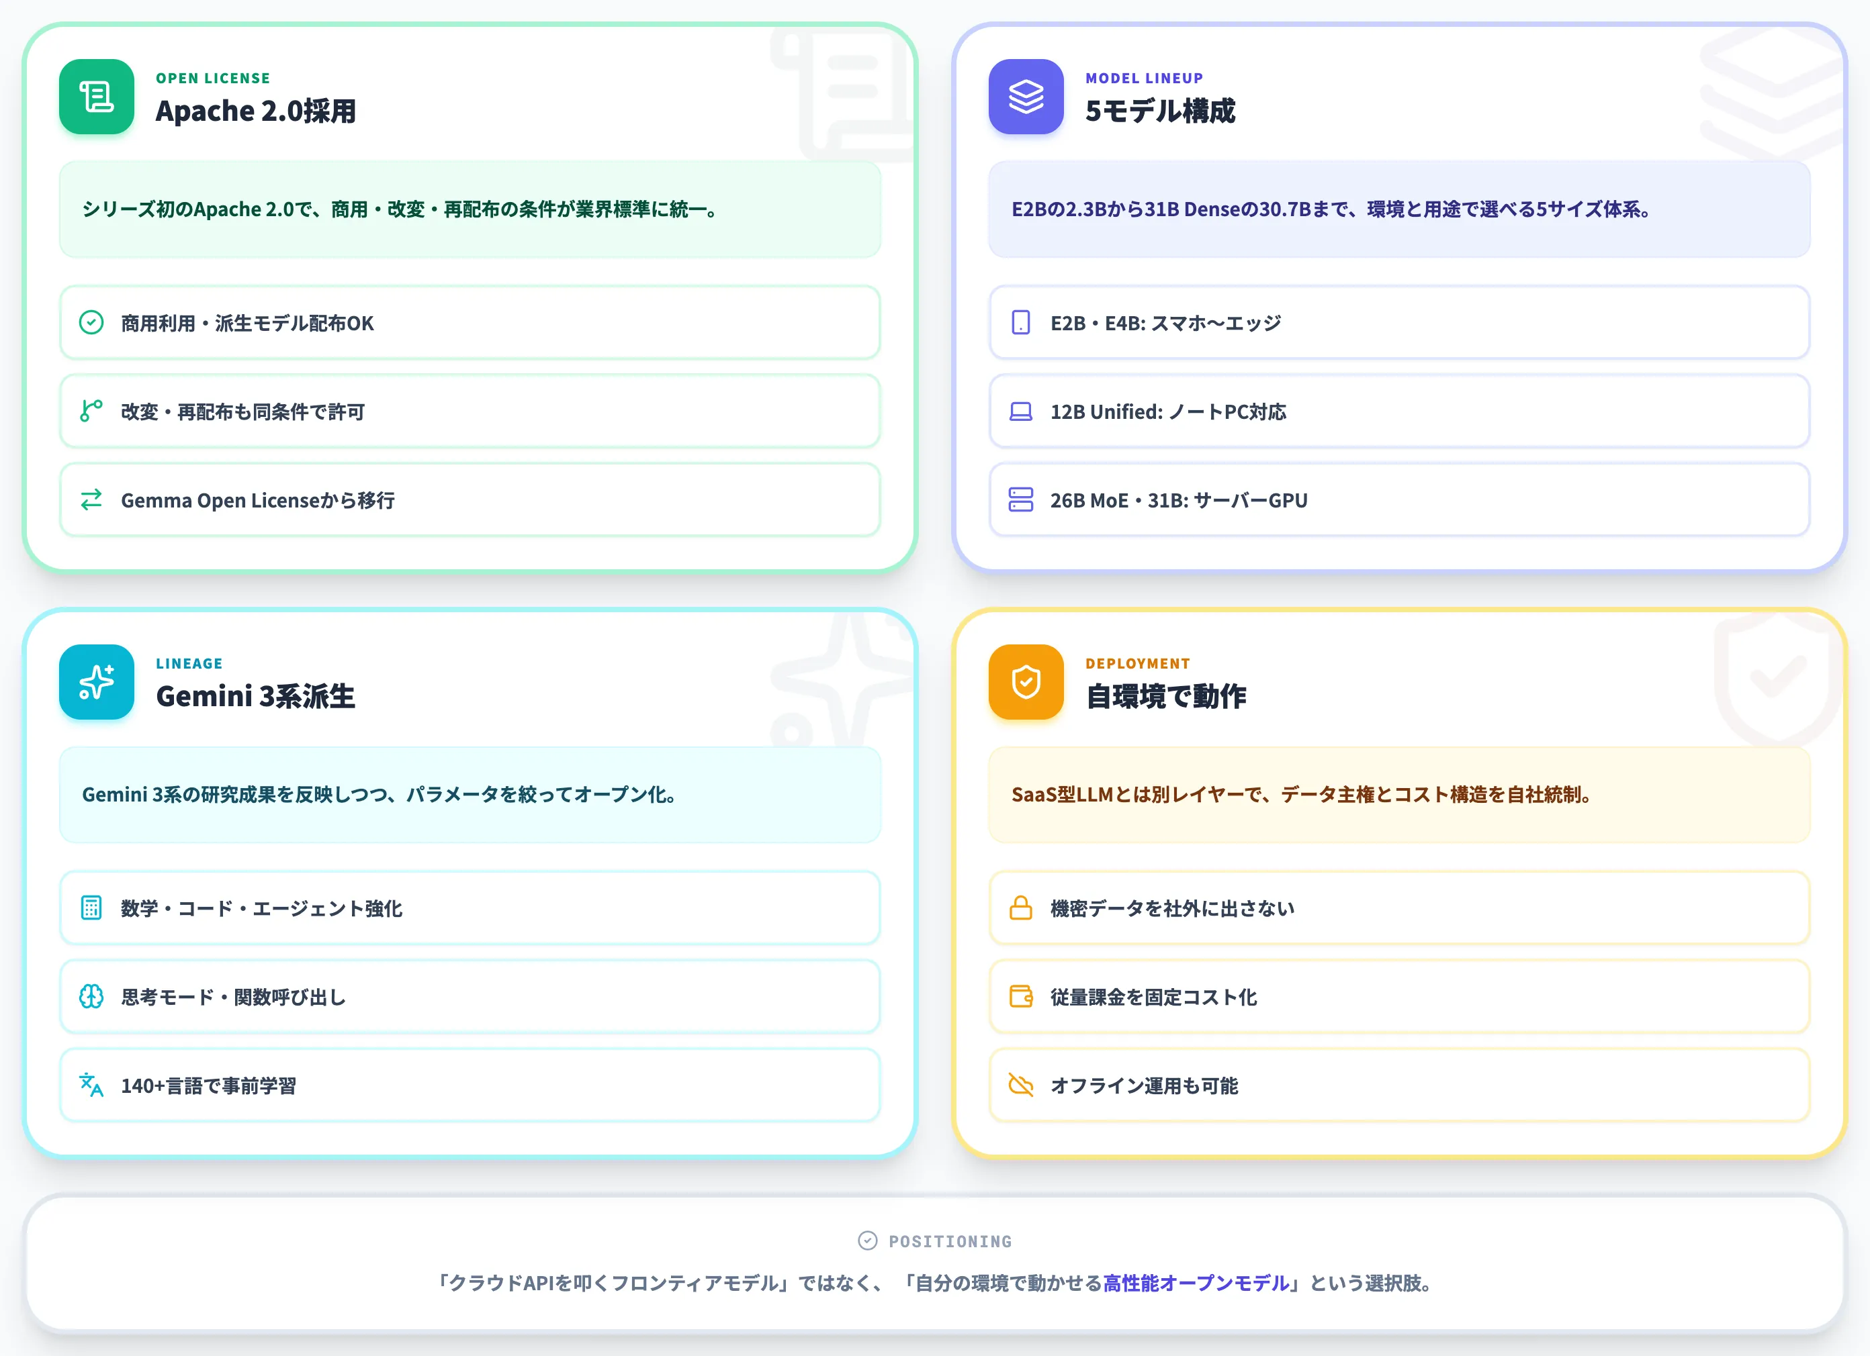
Task: Click the LINEAGE label
Action: point(189,664)
